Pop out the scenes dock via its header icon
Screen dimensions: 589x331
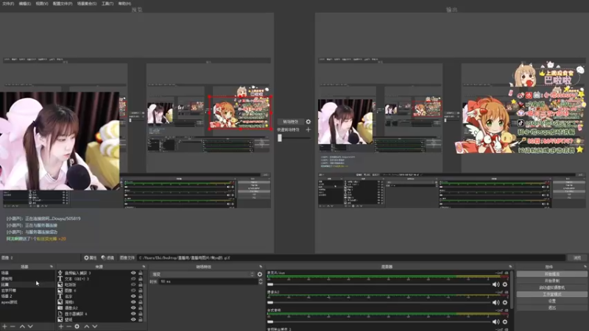pos(52,266)
